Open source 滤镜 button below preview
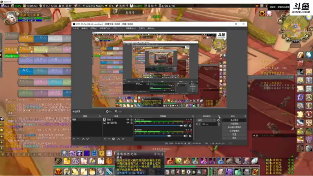The height and width of the screenshot is (176, 313). 119,111
